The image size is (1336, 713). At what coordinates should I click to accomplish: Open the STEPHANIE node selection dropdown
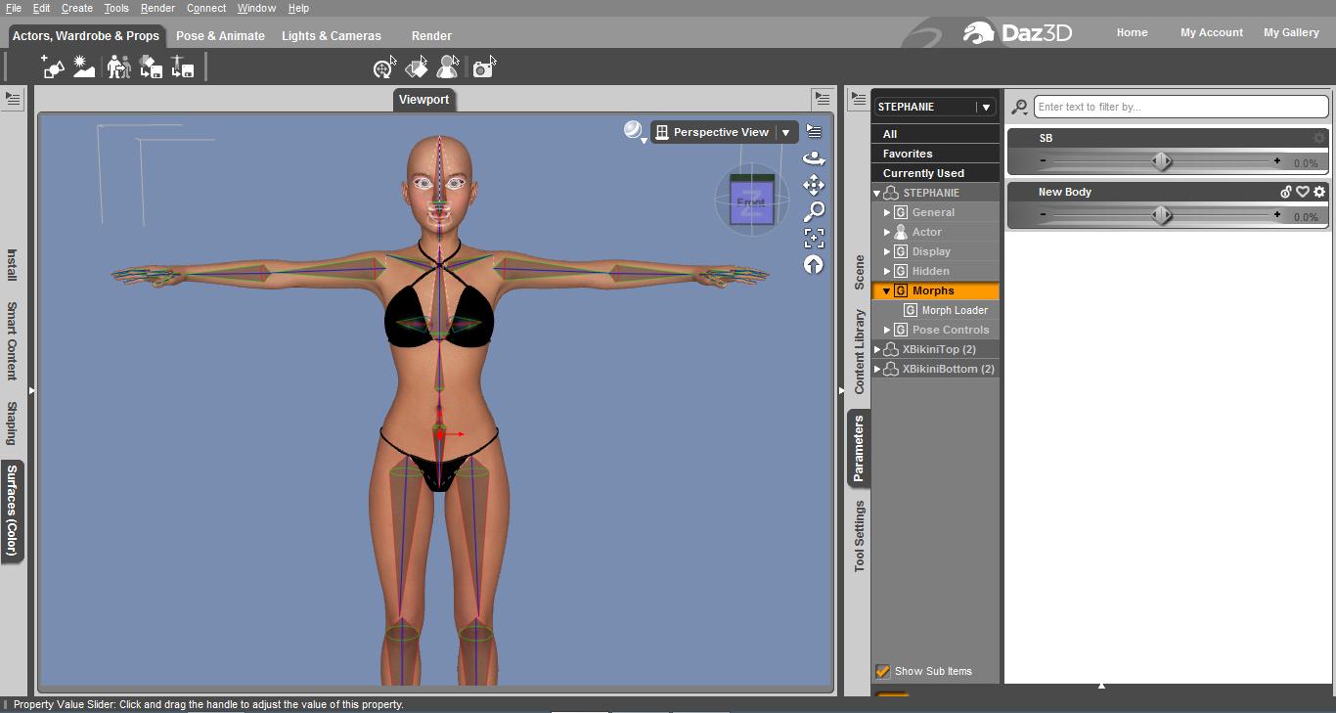point(986,107)
